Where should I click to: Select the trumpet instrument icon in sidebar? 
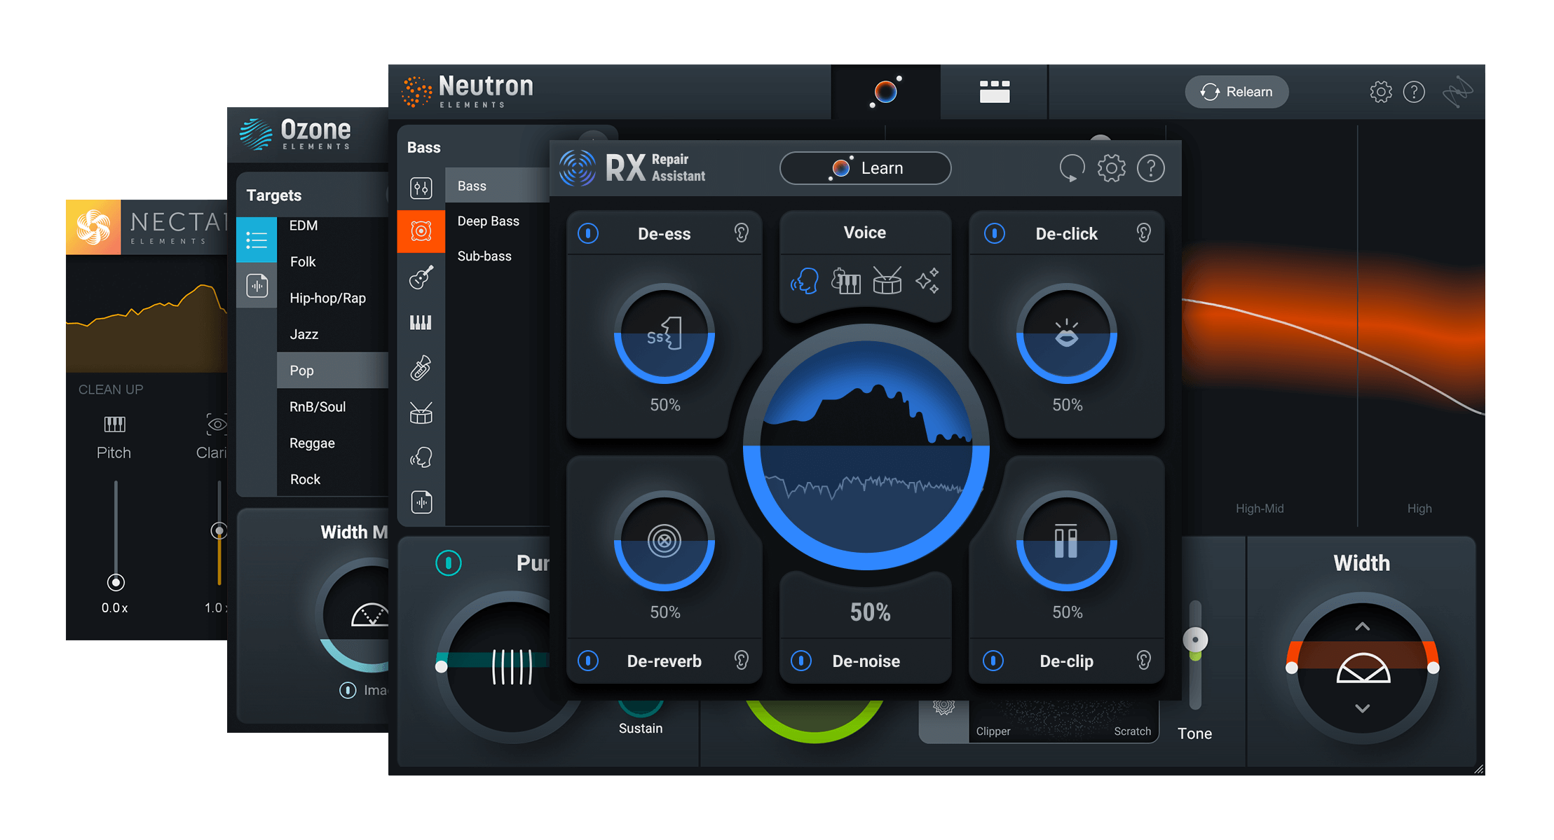click(421, 368)
